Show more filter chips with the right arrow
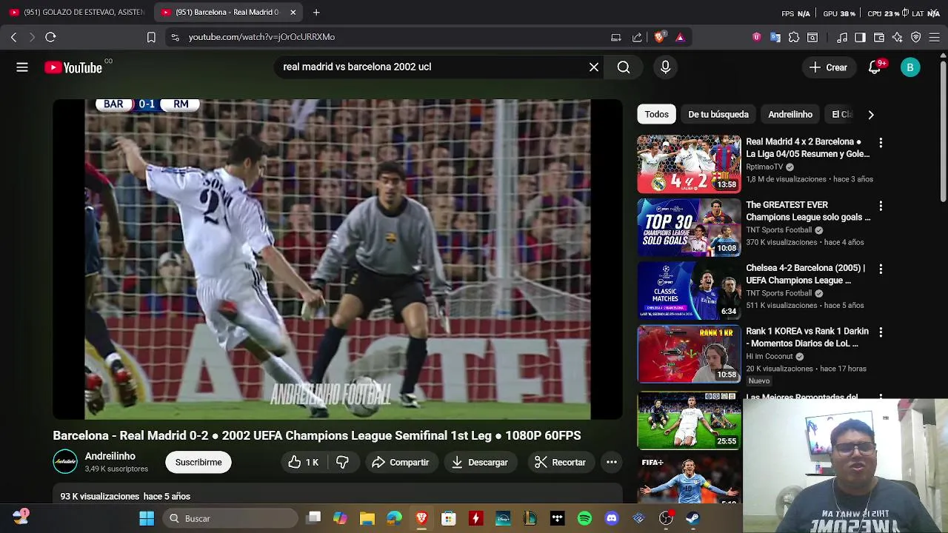Viewport: 948px width, 533px height. pyautogui.click(x=871, y=115)
